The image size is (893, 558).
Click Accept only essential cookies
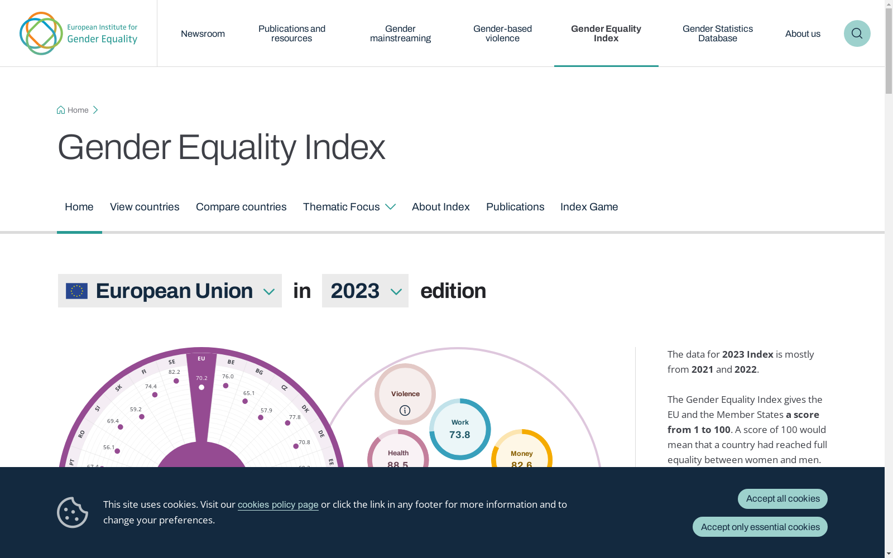click(x=760, y=527)
